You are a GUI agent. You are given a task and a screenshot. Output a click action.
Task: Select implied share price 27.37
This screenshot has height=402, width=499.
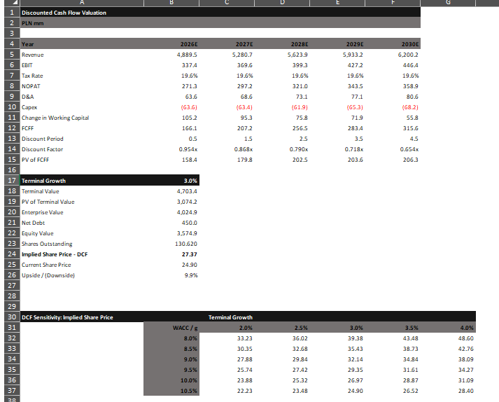coord(190,254)
